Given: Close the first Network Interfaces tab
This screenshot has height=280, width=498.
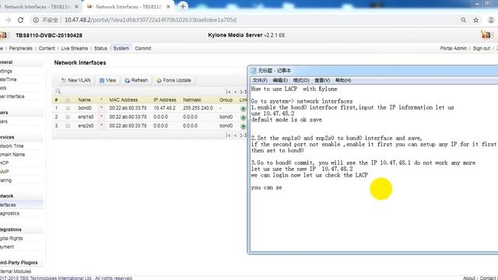Looking at the screenshot, I should [x=76, y=7].
